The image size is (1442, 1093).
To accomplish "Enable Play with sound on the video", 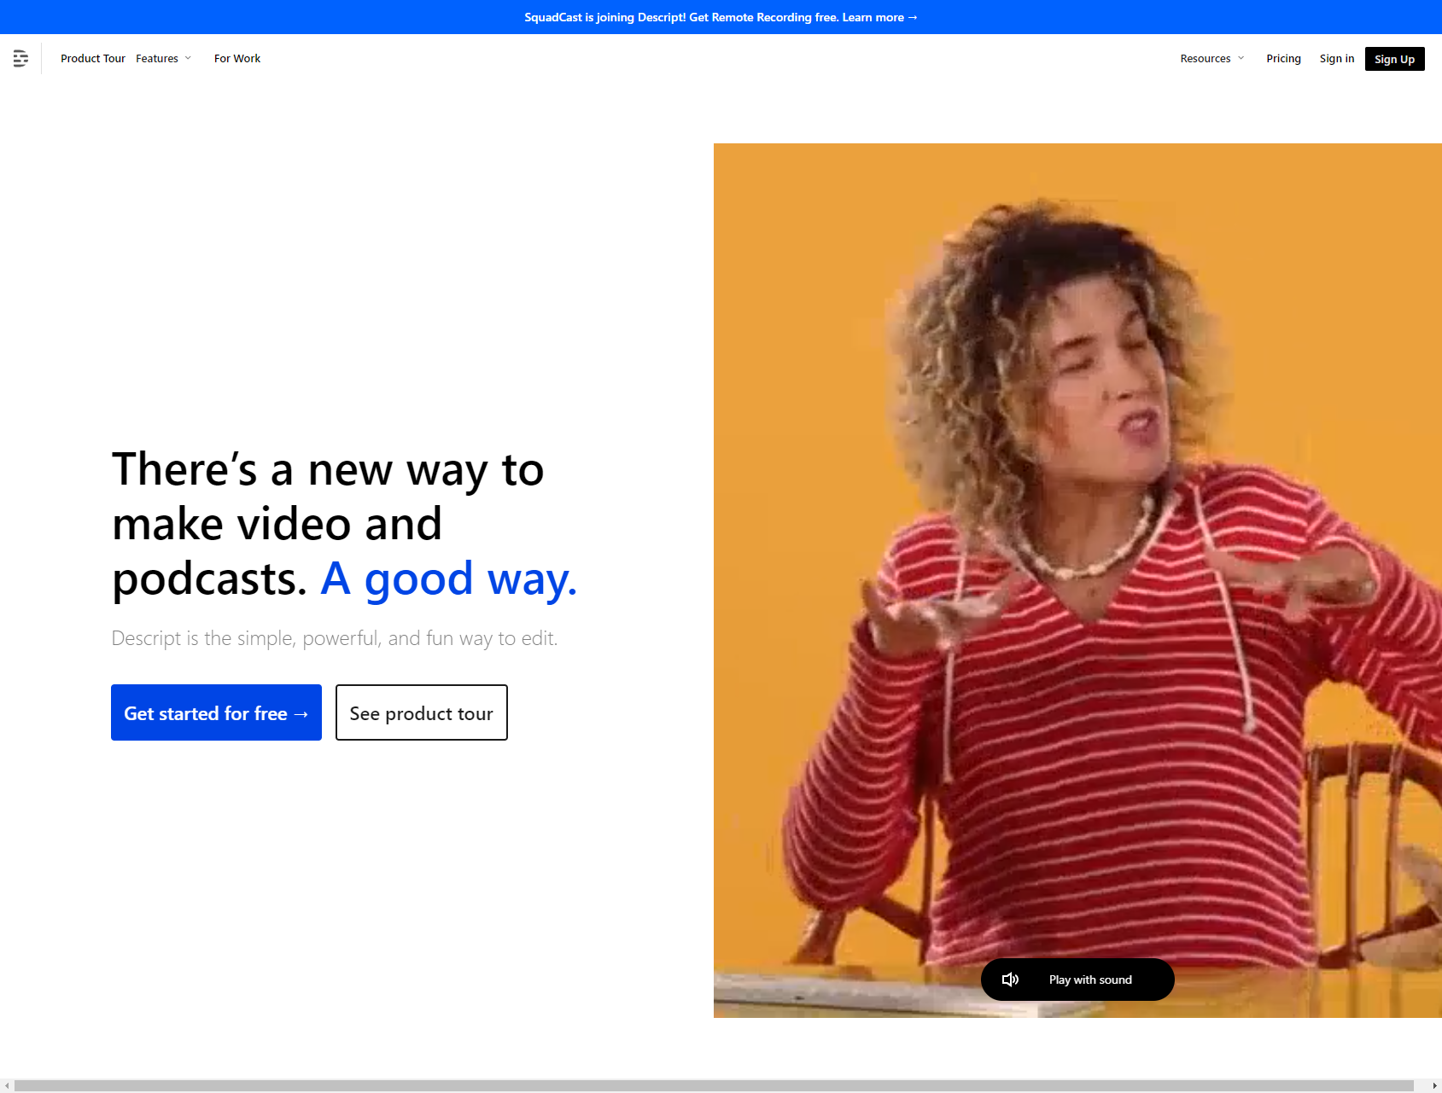I will click(1090, 980).
